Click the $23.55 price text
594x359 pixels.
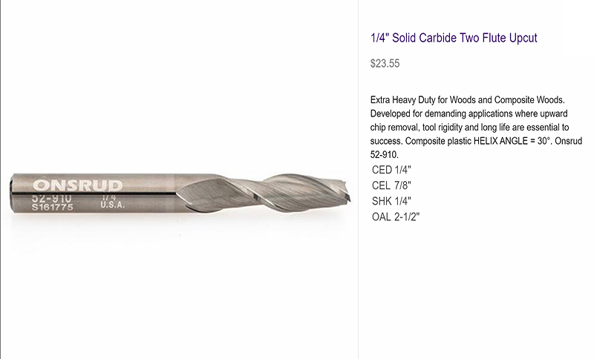(385, 63)
